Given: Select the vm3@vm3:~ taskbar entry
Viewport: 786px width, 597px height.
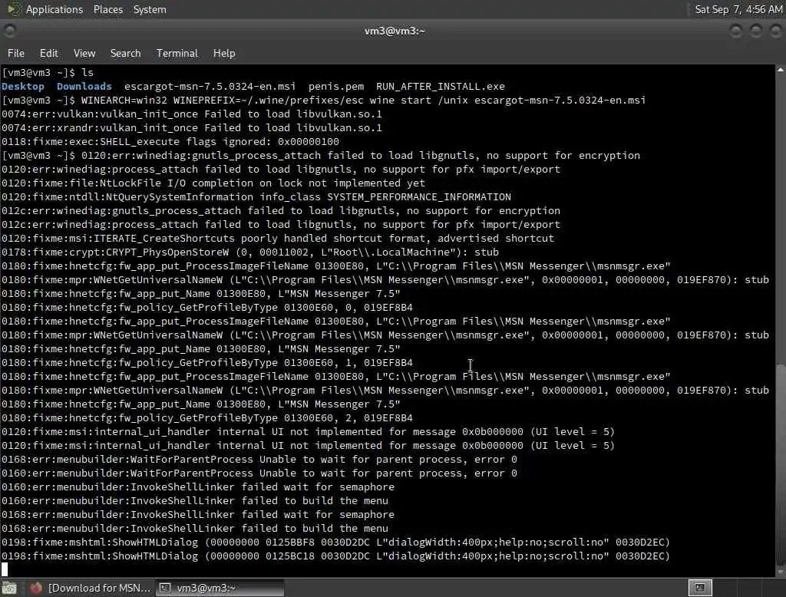Looking at the screenshot, I should (x=220, y=588).
